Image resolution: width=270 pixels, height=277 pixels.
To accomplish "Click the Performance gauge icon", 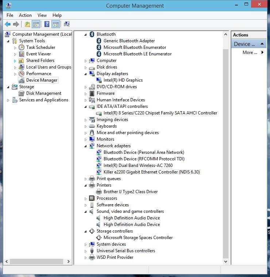I will (x=22, y=74).
